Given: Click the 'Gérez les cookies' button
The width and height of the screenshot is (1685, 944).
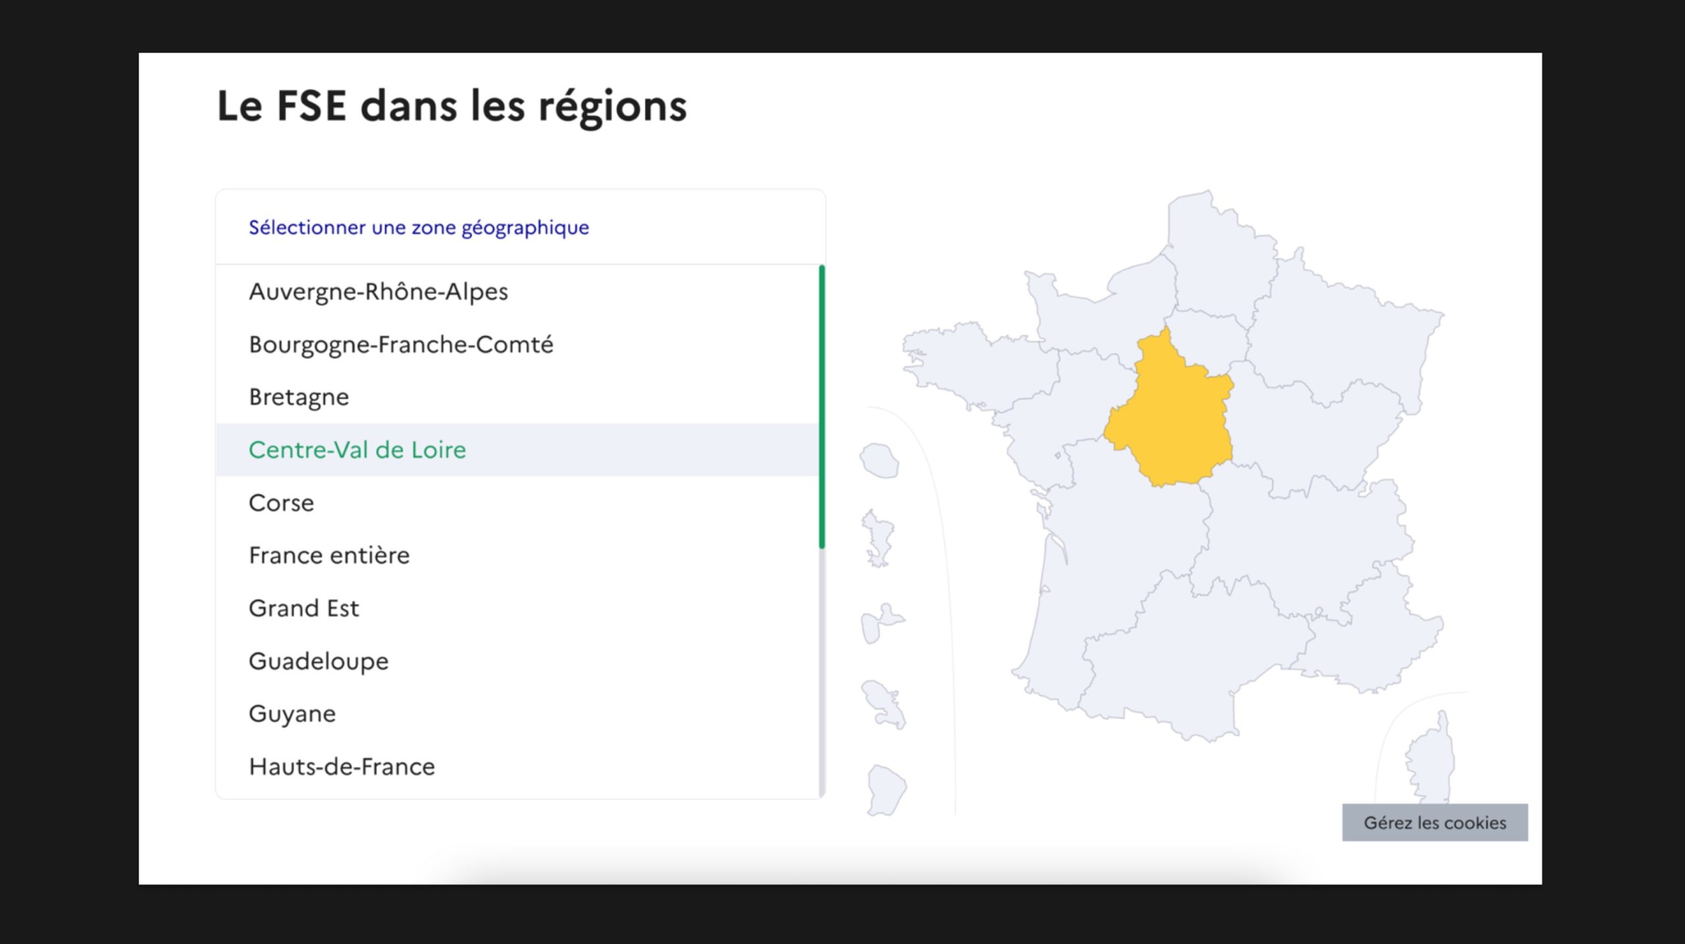Looking at the screenshot, I should (x=1434, y=822).
